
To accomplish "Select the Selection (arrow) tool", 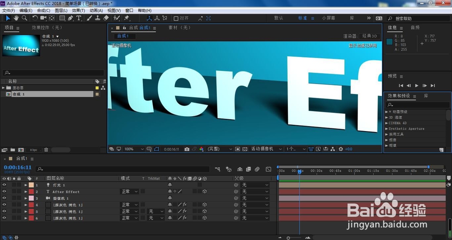I will pos(8,18).
